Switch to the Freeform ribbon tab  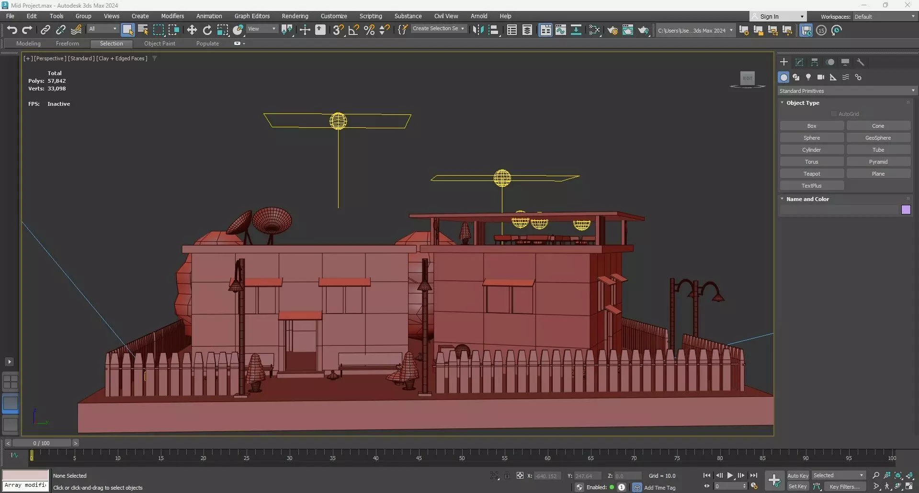pyautogui.click(x=67, y=44)
